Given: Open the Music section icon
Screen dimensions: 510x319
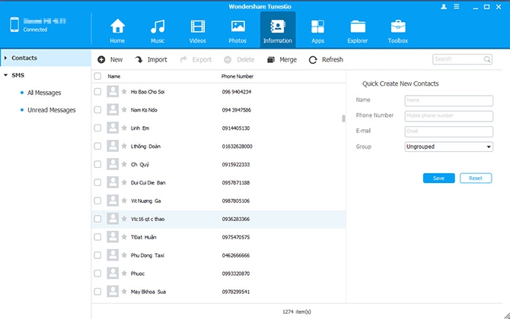Looking at the screenshot, I should pos(158,27).
